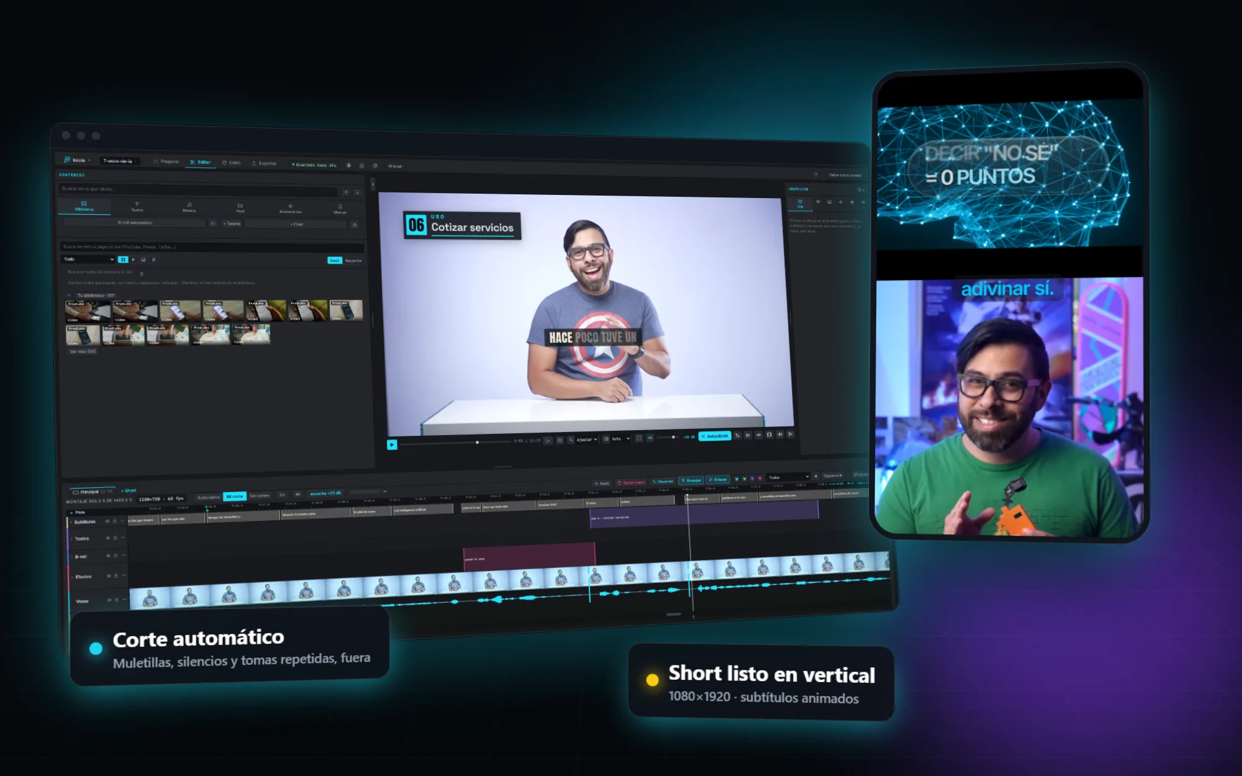Switch to the Preparar tab

(166, 161)
